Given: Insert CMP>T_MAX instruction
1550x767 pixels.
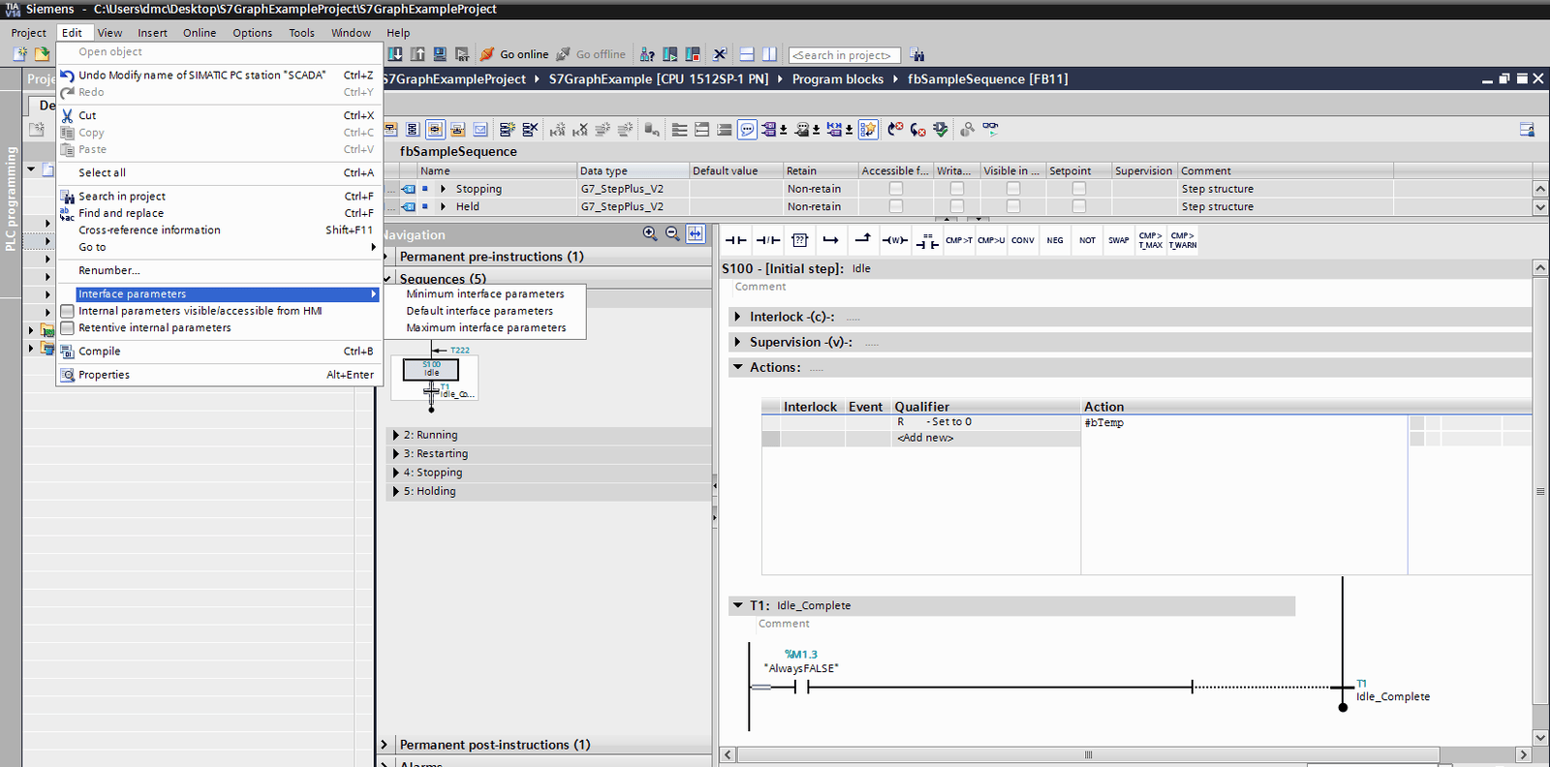Looking at the screenshot, I should point(1151,240).
